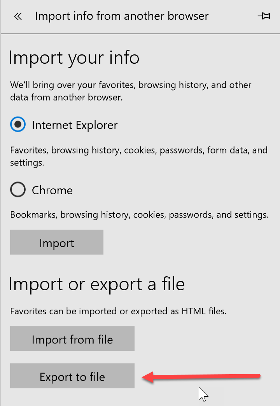The image size is (280, 406).
Task: Select the Internet Explorer import source
Action: (x=17, y=125)
